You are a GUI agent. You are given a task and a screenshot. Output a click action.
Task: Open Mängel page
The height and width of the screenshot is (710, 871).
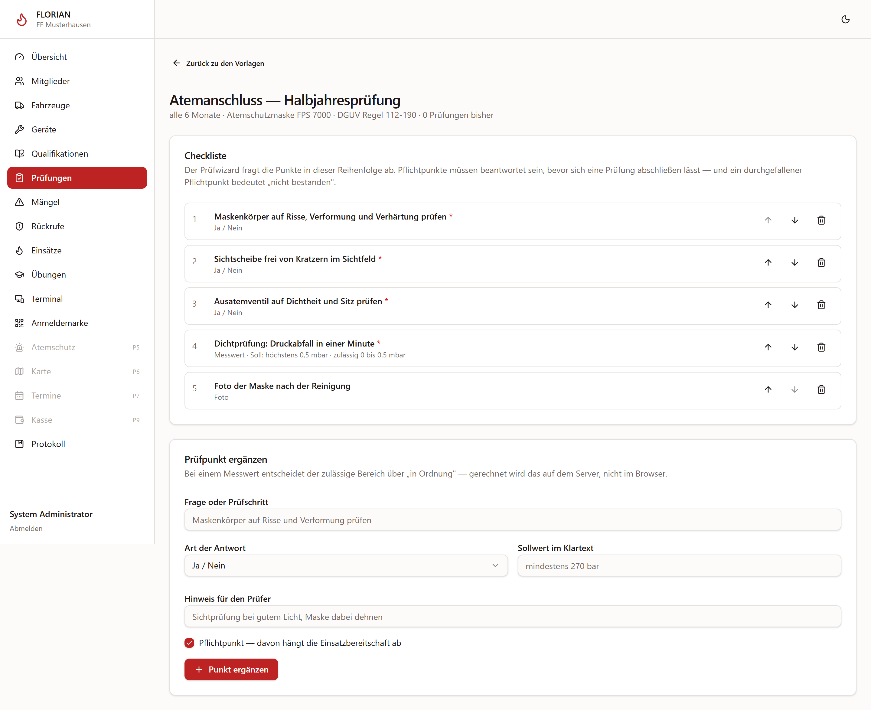coord(77,202)
